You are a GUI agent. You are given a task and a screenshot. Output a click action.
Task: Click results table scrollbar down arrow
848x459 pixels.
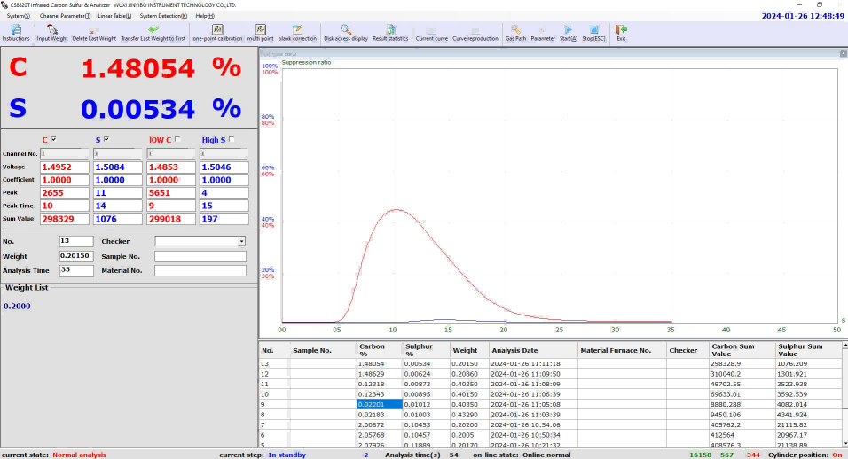844,444
